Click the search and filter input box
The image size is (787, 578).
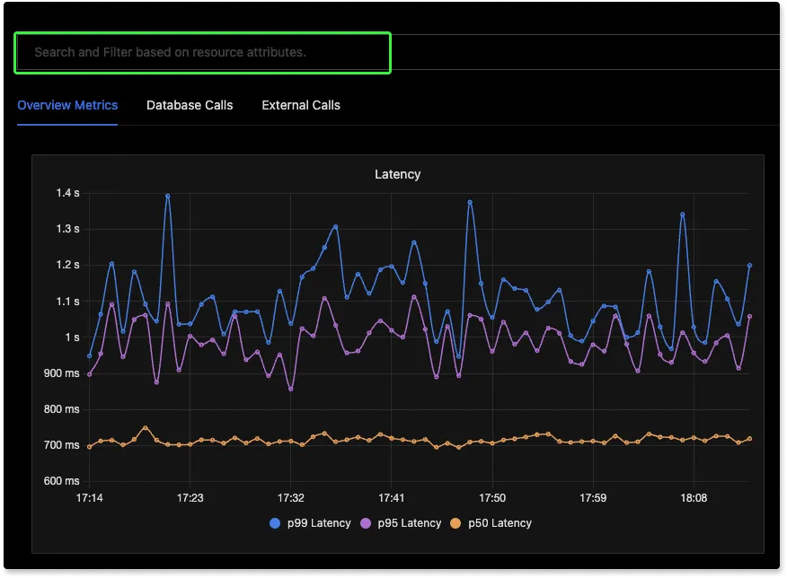[x=203, y=53]
